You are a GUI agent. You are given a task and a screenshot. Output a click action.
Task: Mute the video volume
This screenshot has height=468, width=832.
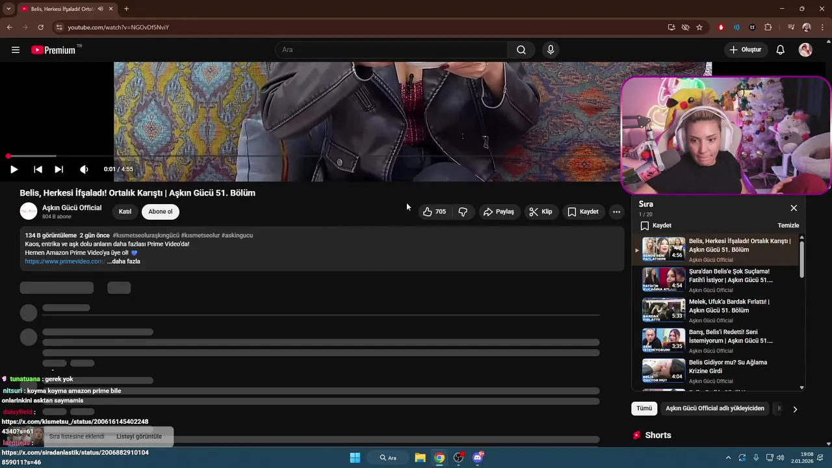(84, 170)
